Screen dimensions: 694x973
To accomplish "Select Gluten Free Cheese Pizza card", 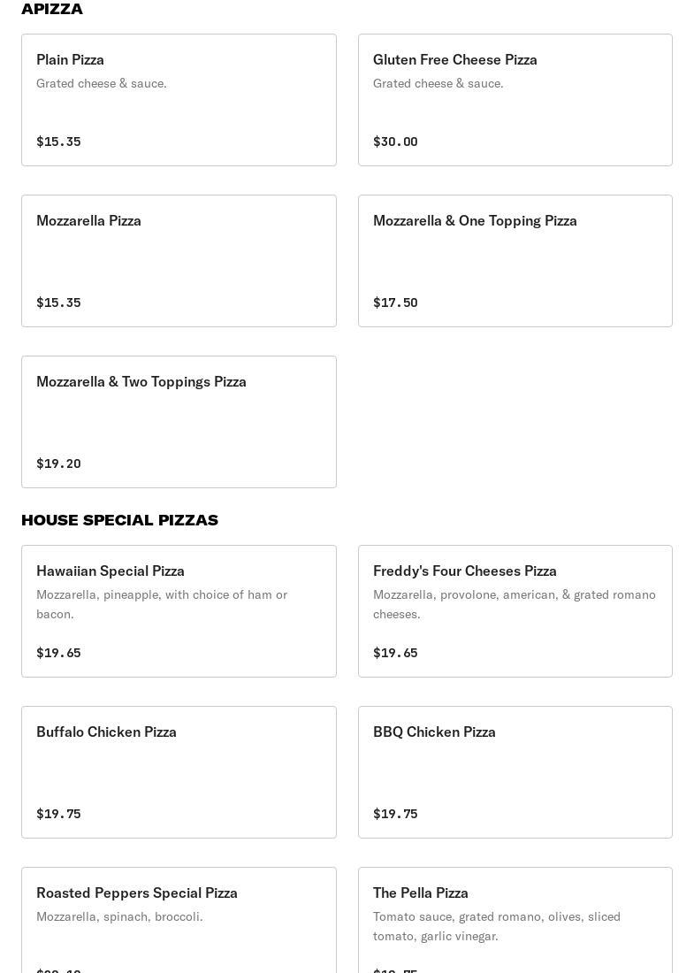I will (515, 100).
